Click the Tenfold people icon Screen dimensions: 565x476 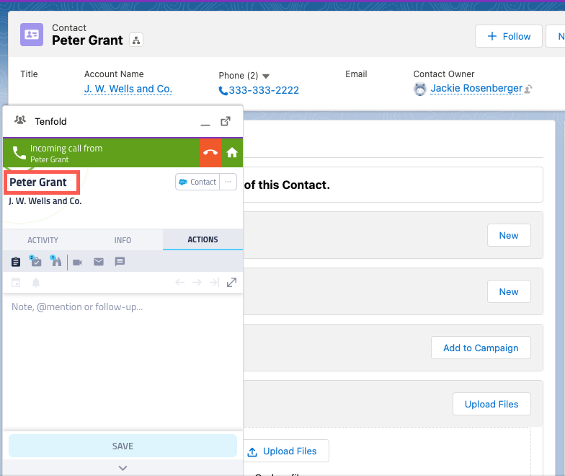20,120
